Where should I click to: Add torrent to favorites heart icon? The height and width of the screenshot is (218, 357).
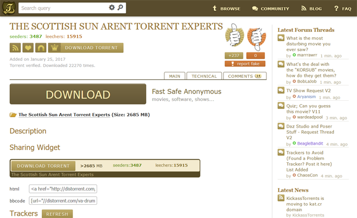28,48
